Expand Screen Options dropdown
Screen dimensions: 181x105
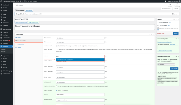pyautogui.click(x=167, y=9)
